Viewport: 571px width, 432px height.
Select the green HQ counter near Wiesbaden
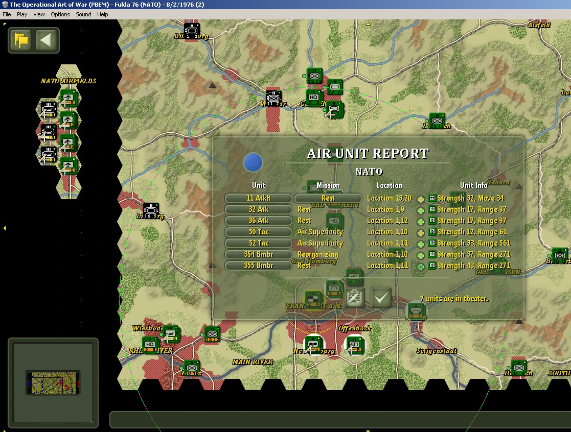pyautogui.click(x=150, y=345)
